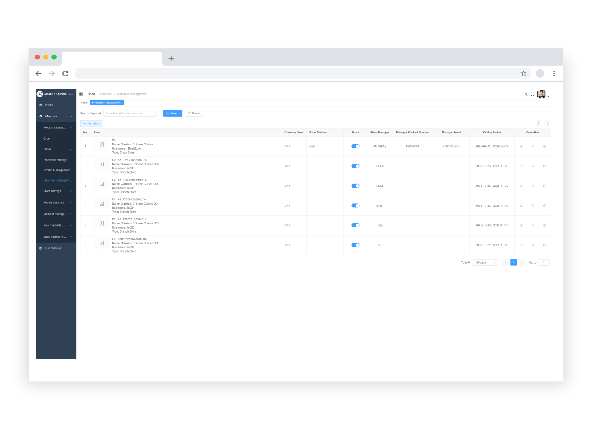Expand the Report statistics menu

pyautogui.click(x=53, y=202)
